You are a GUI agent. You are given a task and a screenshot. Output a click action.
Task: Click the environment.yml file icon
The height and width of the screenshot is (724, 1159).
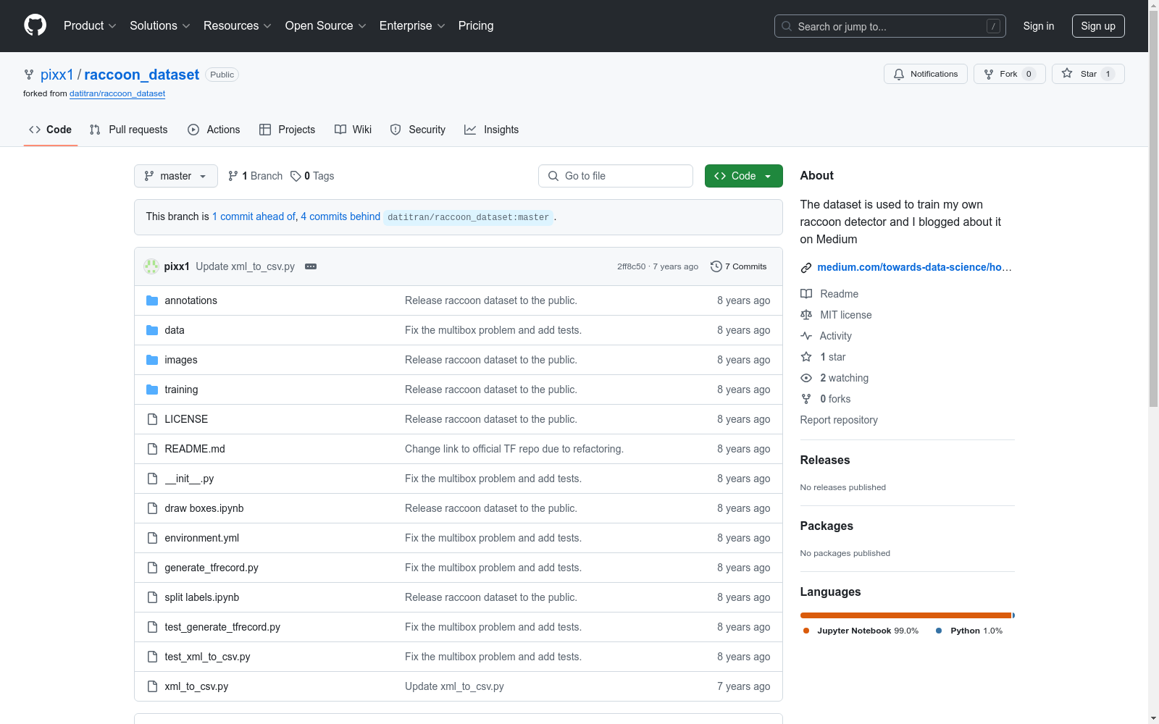152,538
